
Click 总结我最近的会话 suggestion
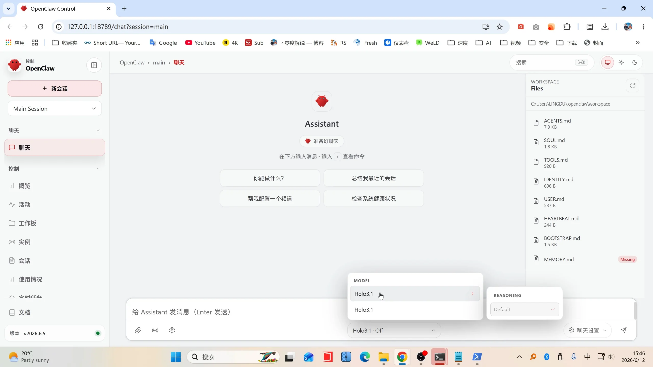point(374,178)
